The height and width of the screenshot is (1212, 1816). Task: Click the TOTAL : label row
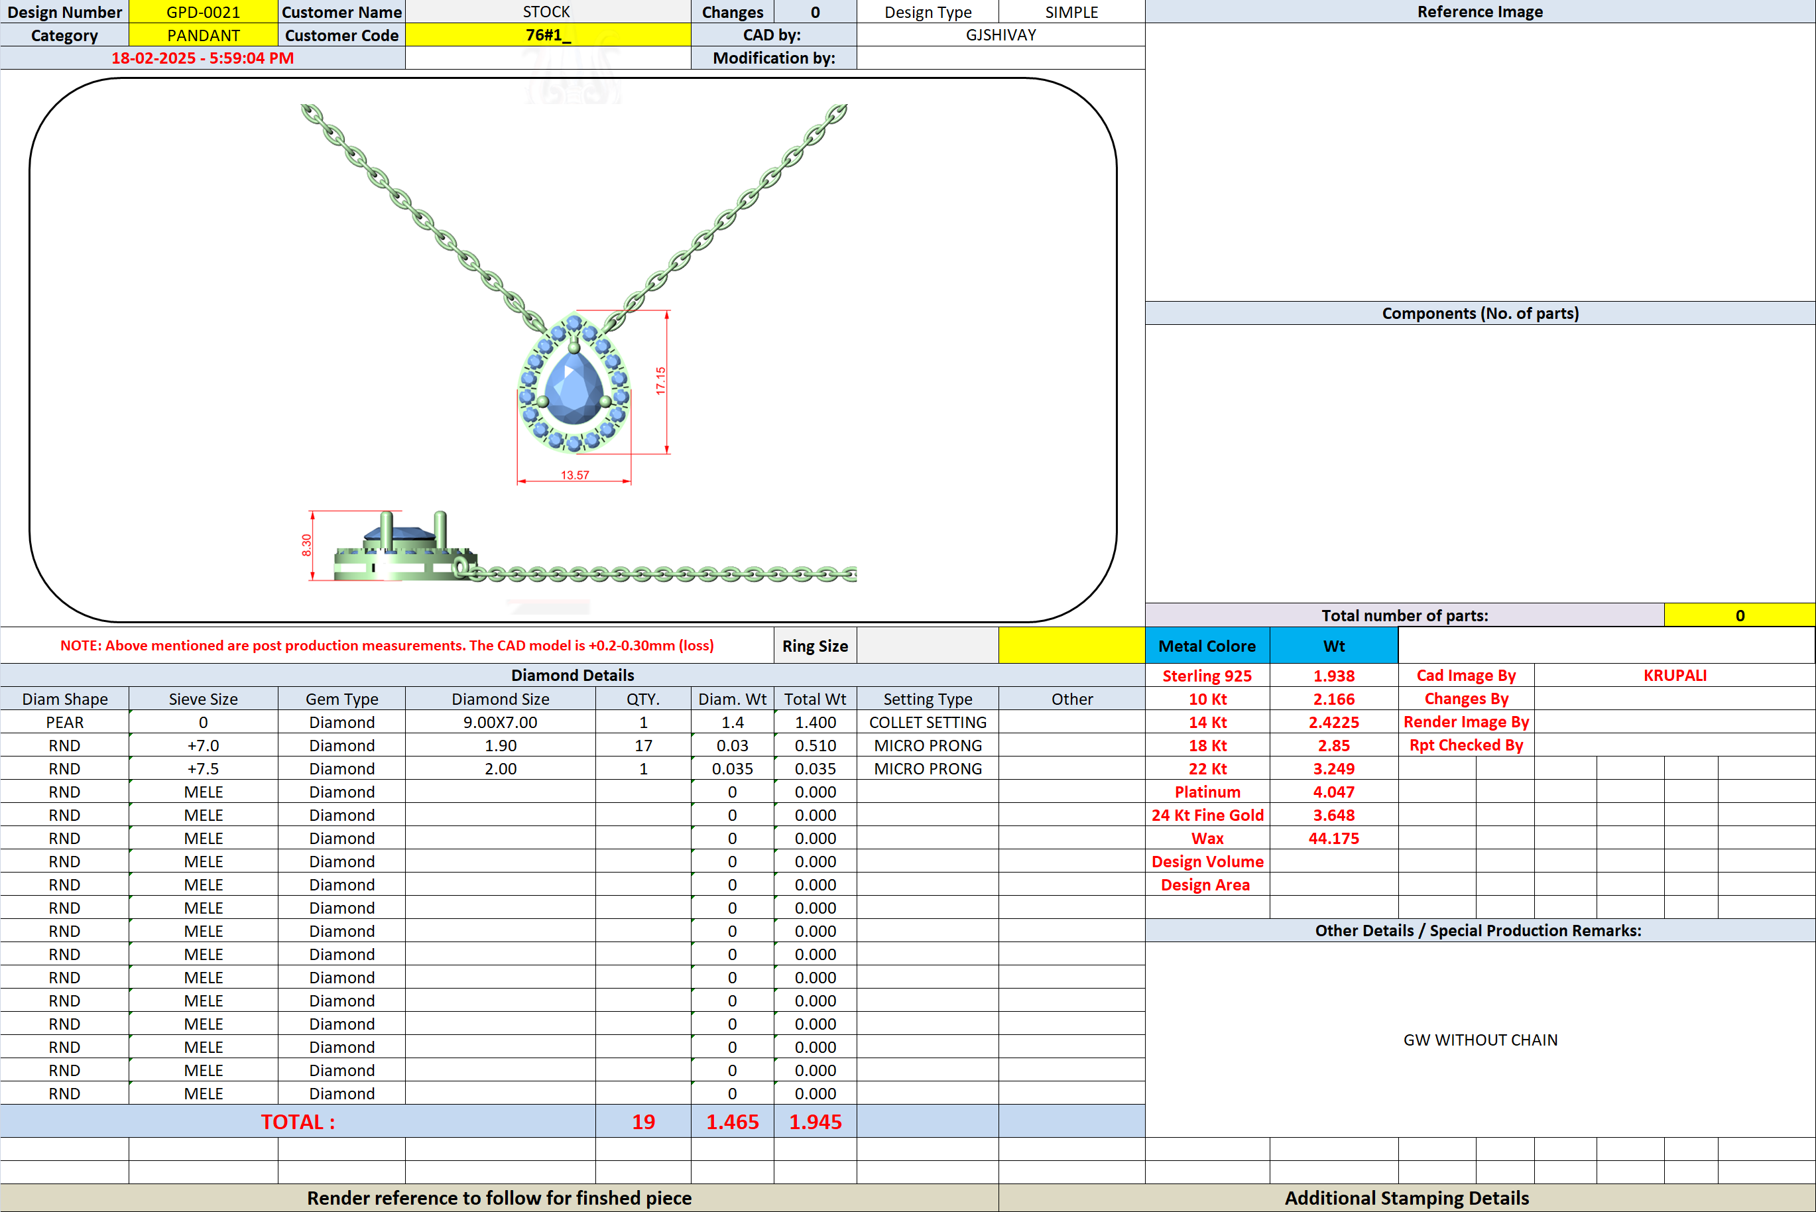[298, 1122]
